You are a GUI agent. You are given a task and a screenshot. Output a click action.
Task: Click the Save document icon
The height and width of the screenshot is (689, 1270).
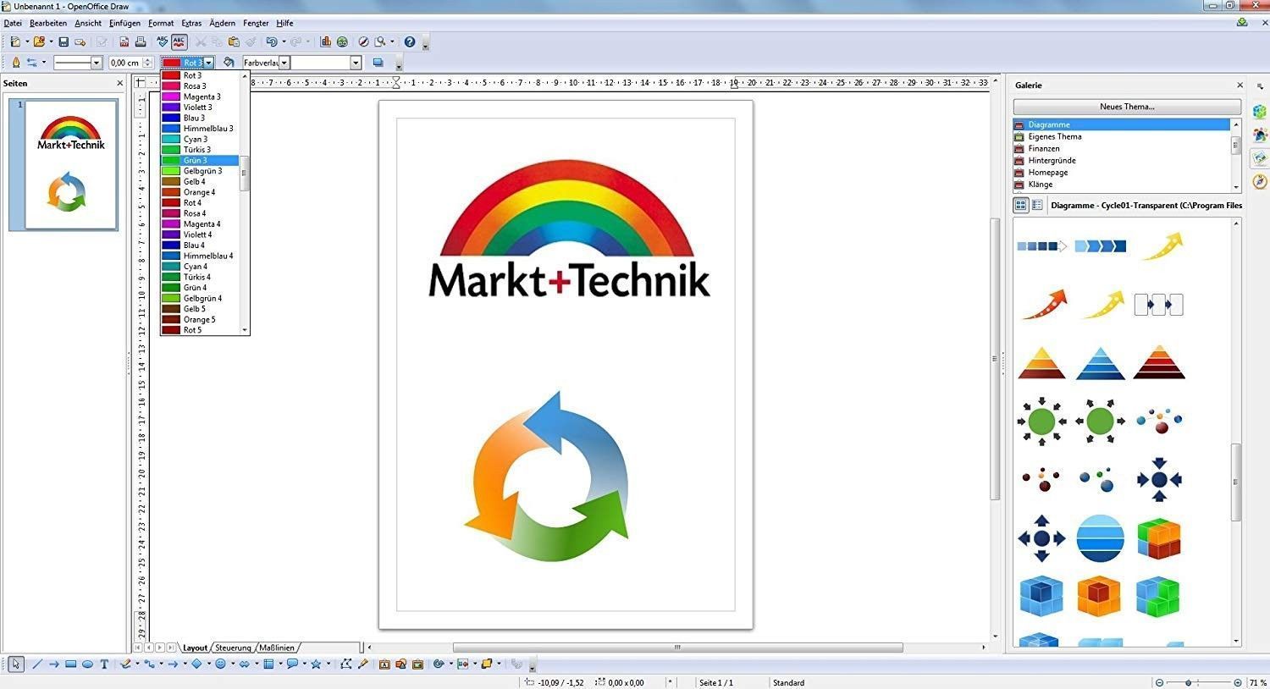click(x=63, y=41)
